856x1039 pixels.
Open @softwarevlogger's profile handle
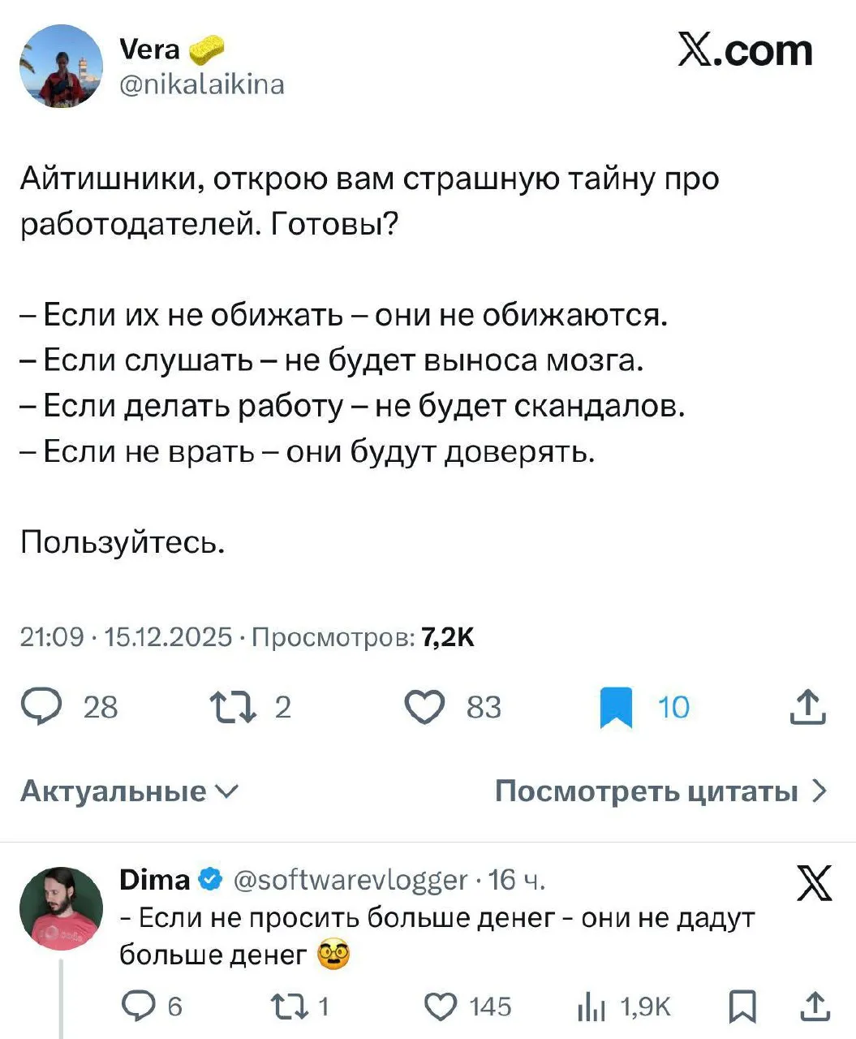tap(348, 879)
